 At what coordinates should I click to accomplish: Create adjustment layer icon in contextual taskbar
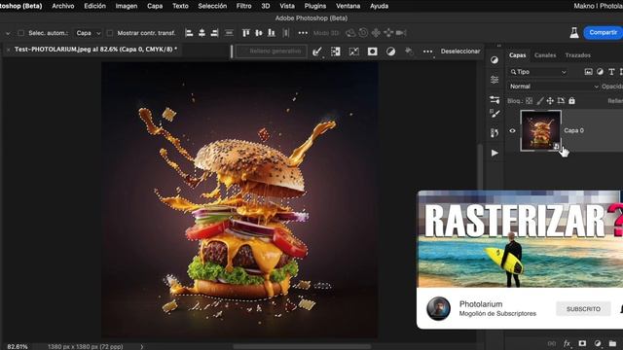[x=390, y=52]
